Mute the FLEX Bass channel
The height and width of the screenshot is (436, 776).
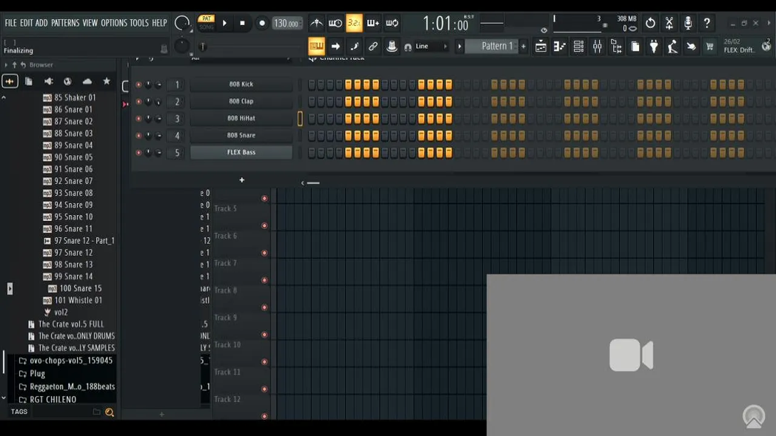coord(138,153)
